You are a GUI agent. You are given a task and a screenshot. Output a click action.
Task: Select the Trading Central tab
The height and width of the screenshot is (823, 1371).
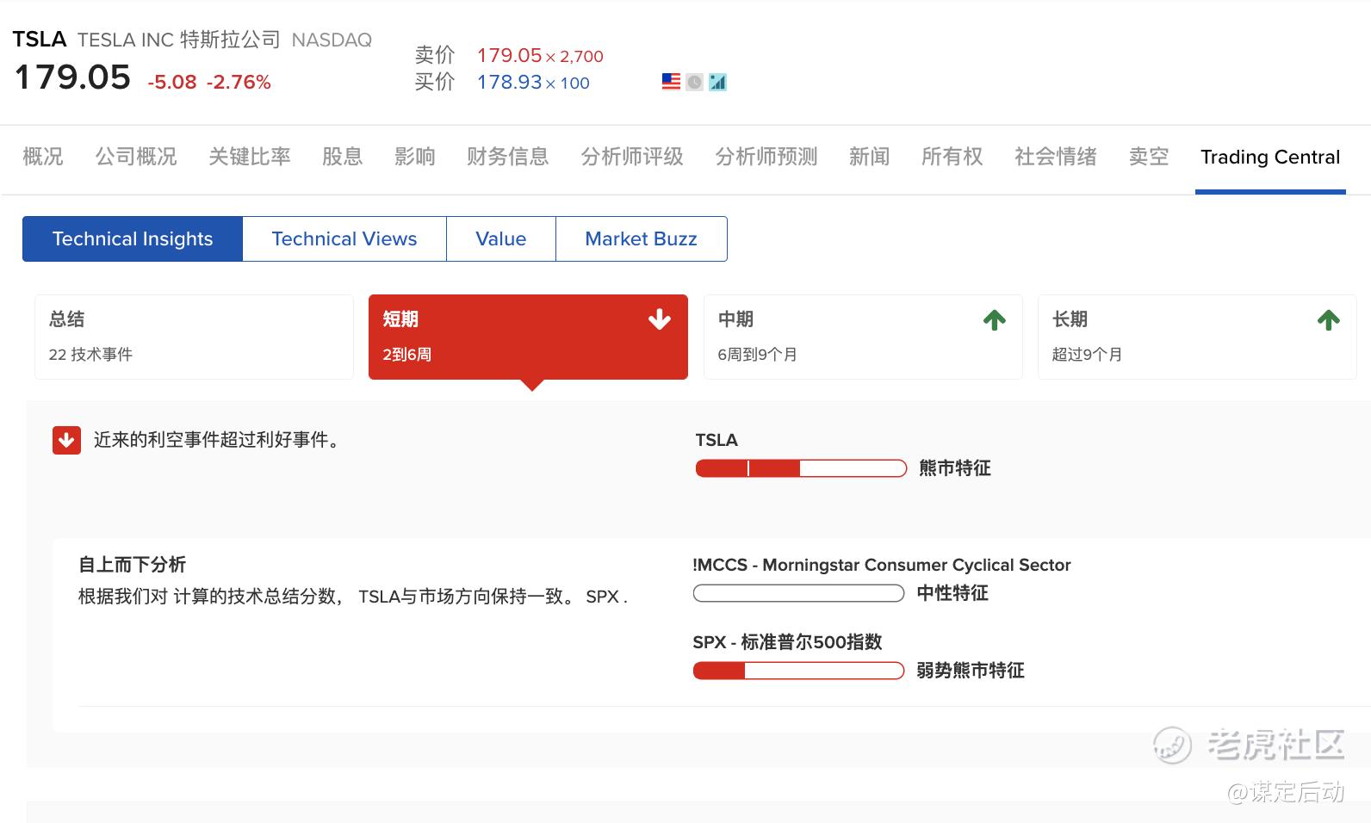1270,157
